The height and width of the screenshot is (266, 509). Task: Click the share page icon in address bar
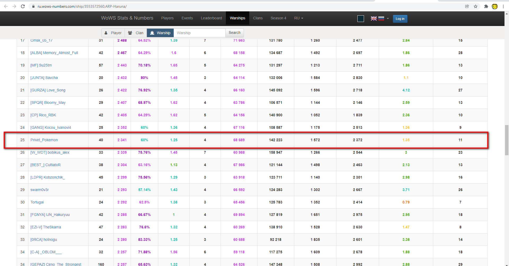click(x=467, y=6)
